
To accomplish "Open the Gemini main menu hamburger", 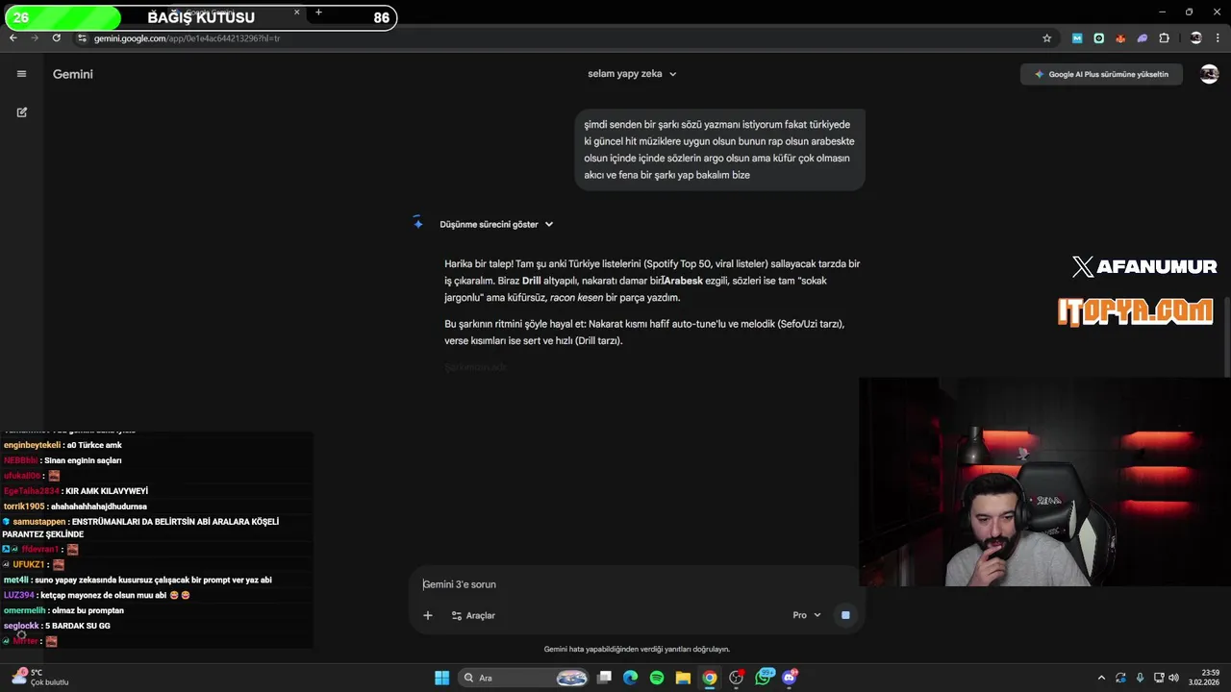I will 21,74.
